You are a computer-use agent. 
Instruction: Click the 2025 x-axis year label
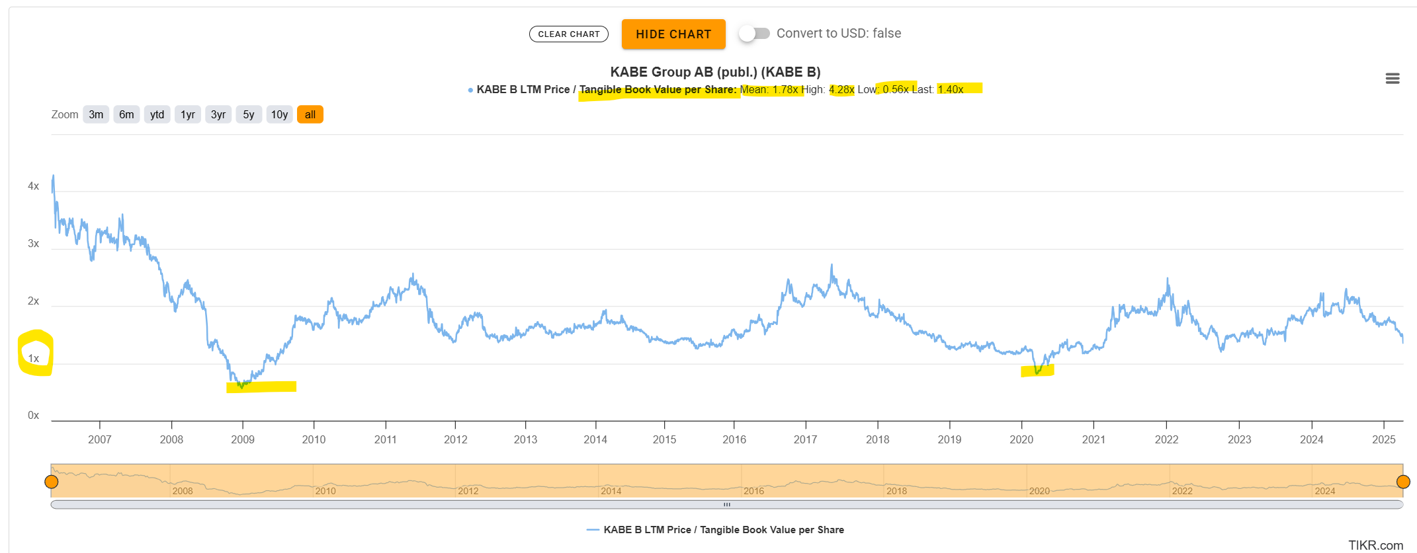pos(1384,439)
